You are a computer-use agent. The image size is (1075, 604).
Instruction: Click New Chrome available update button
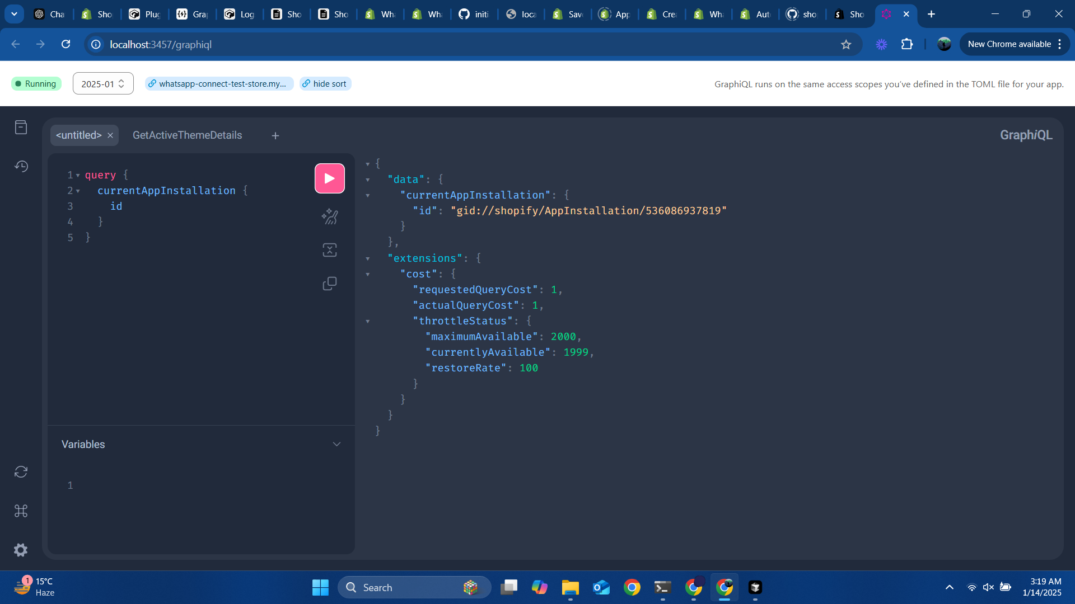[1015, 44]
